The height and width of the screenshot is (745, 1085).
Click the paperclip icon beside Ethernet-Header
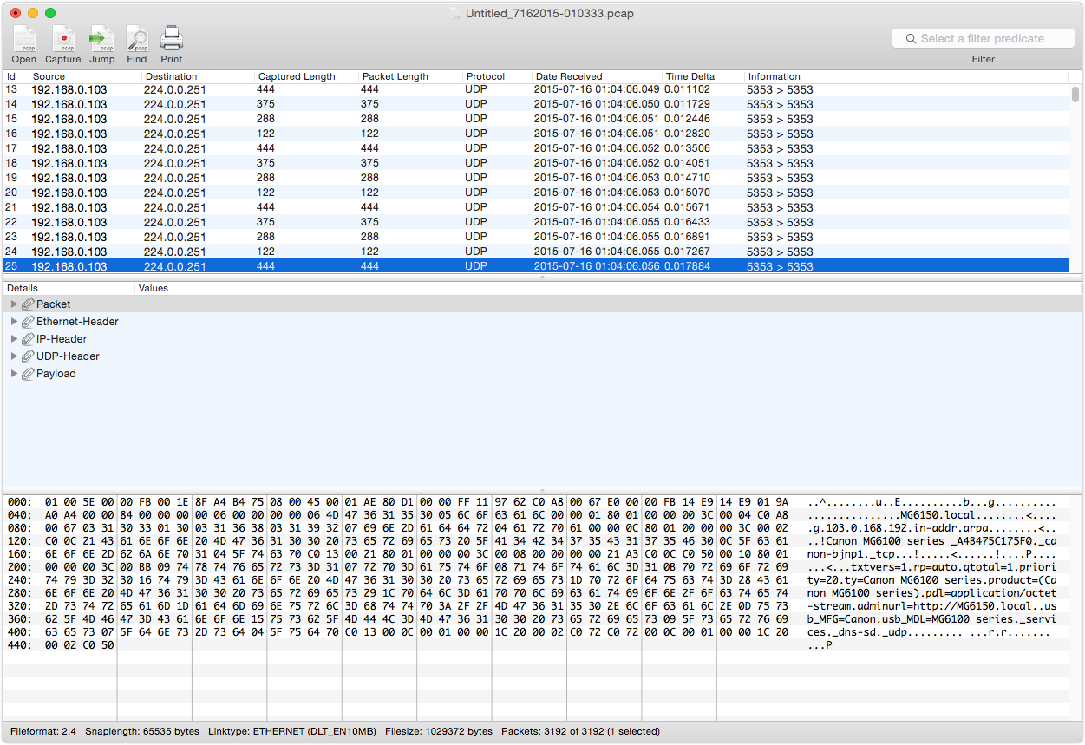tap(28, 322)
